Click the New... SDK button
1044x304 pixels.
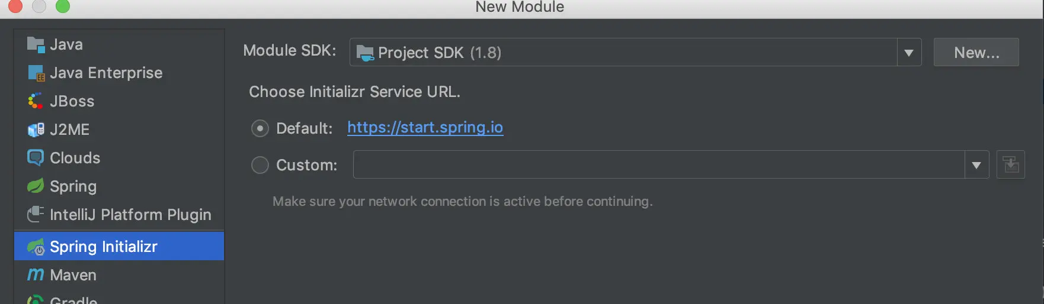(976, 53)
